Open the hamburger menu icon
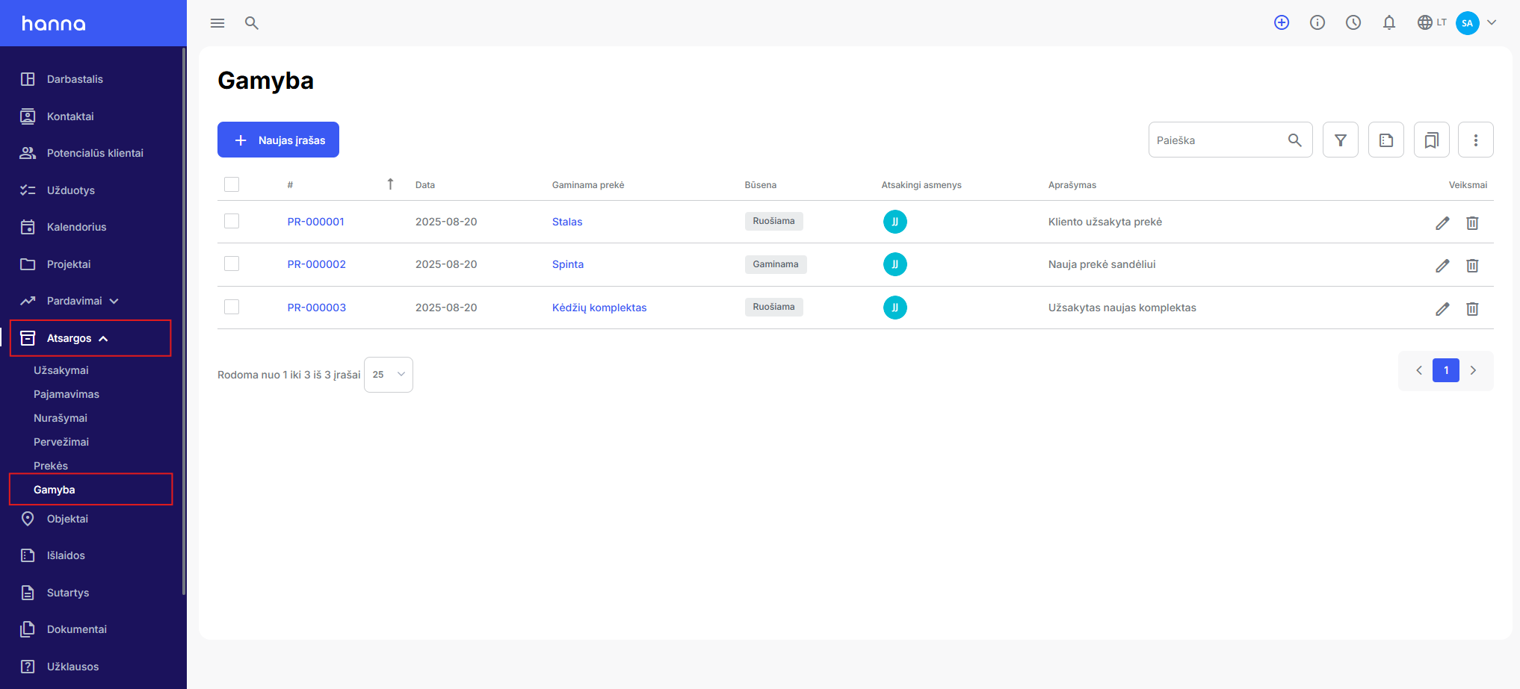This screenshot has width=1520, height=689. pyautogui.click(x=217, y=23)
